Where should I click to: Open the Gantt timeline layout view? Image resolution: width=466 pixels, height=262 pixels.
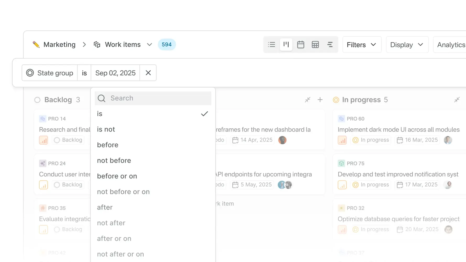pyautogui.click(x=330, y=45)
